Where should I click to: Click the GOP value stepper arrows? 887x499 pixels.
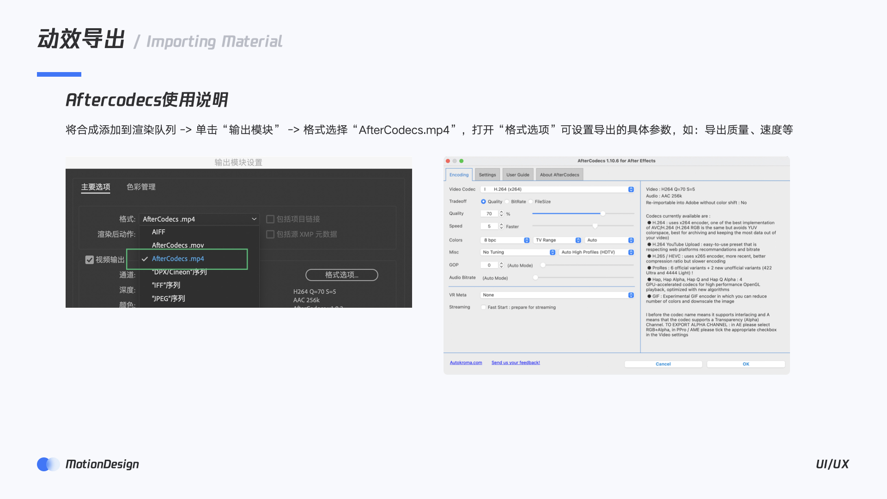click(501, 265)
